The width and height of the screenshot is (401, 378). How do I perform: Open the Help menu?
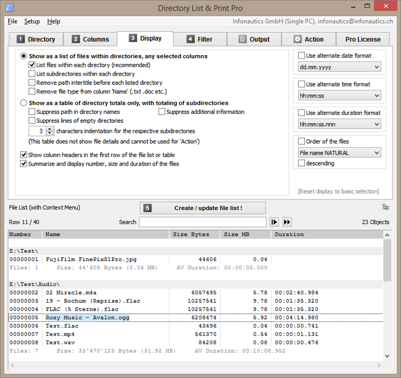point(53,21)
